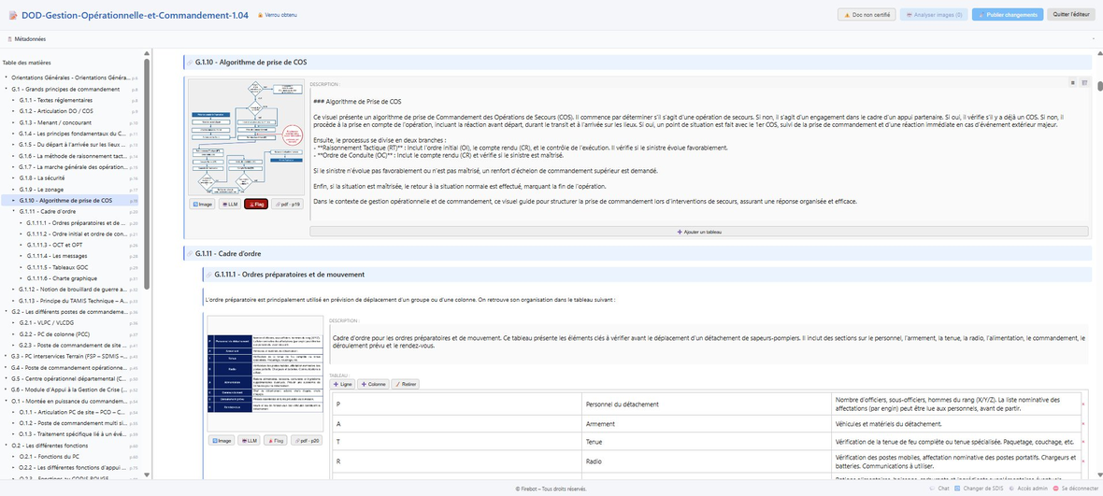Click the document file icon beside the title
Image resolution: width=1103 pixels, height=496 pixels.
[x=12, y=15]
